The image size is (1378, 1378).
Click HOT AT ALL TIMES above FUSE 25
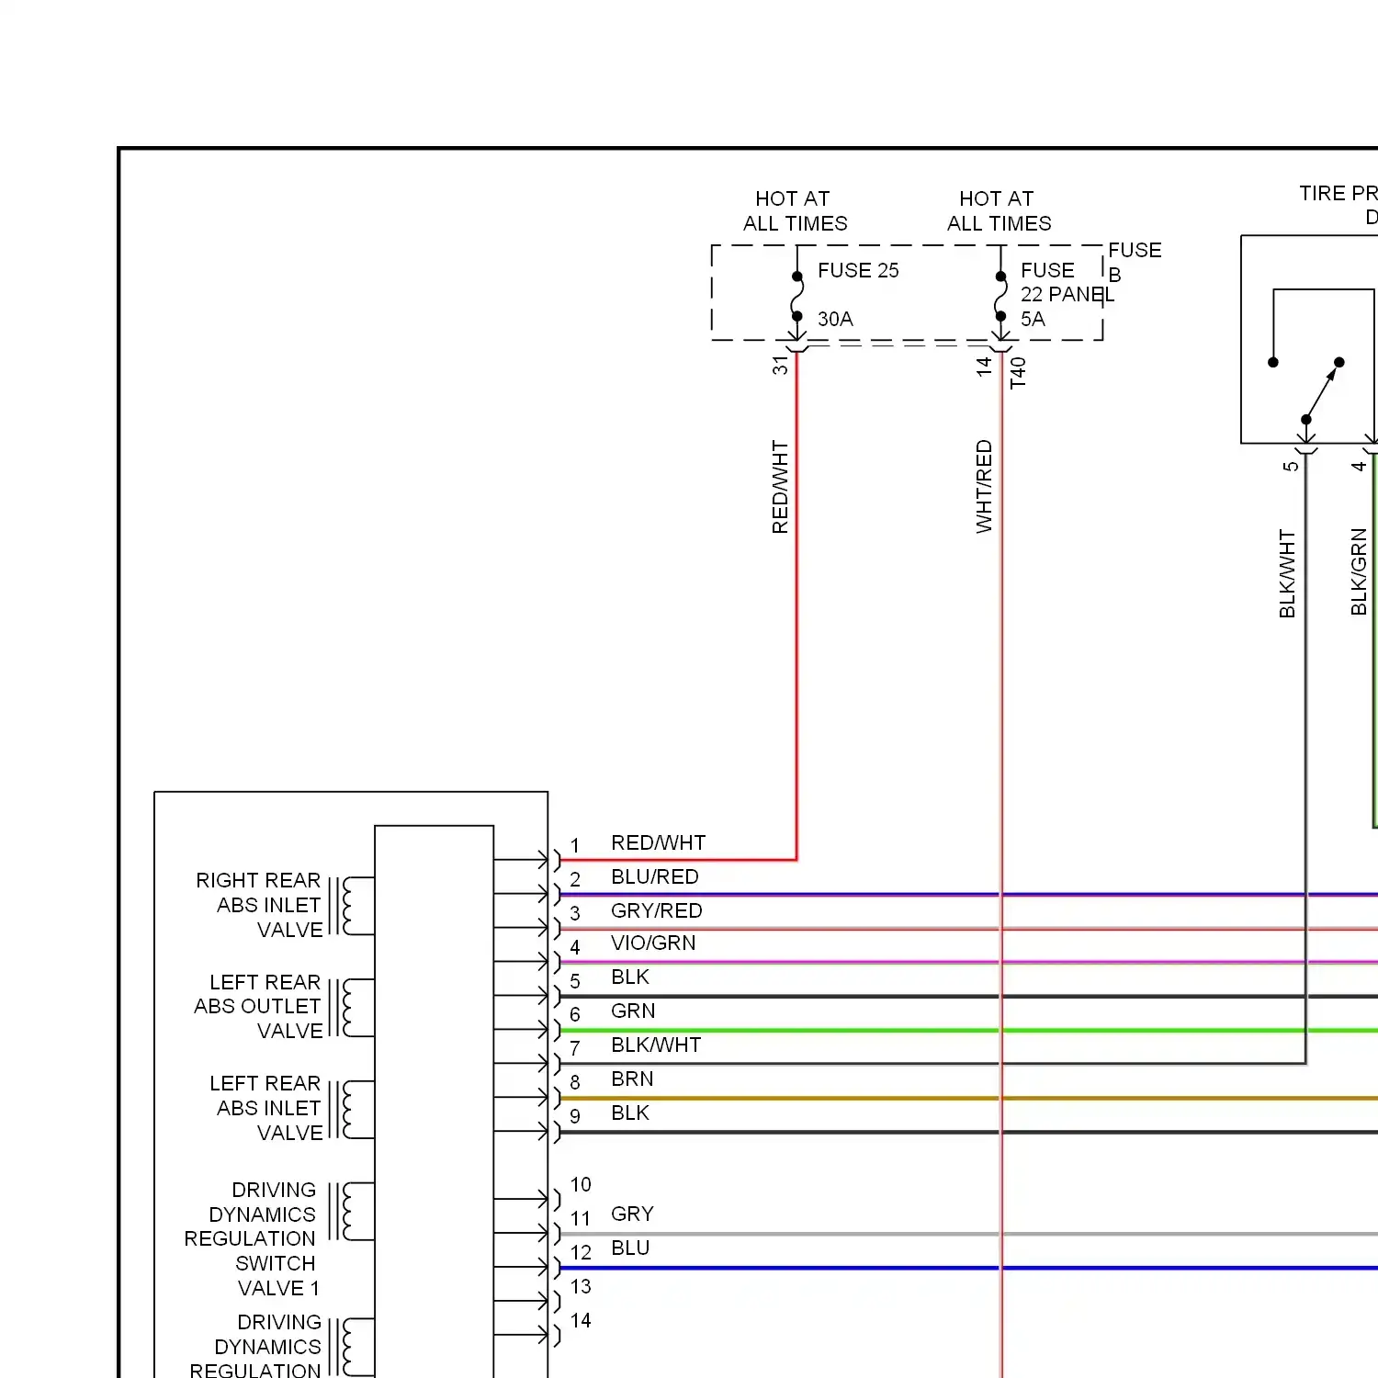pos(795,211)
